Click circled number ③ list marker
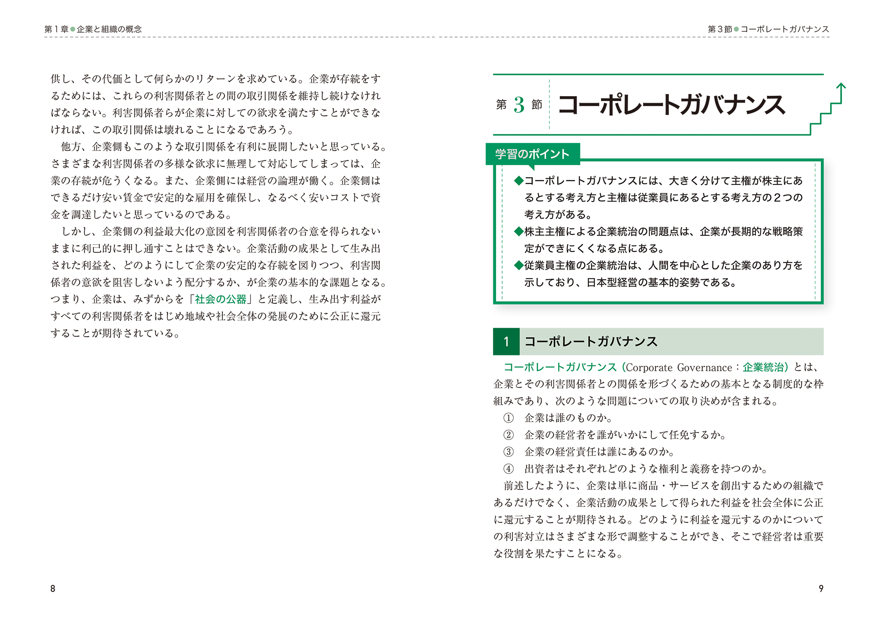 (508, 452)
